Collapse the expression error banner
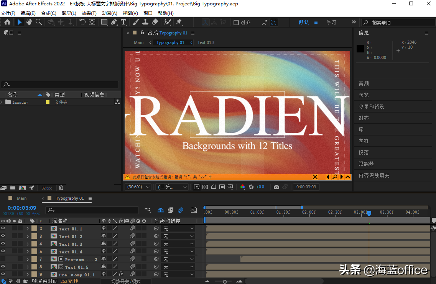Screen dimensions: 436x284 pos(348,177)
